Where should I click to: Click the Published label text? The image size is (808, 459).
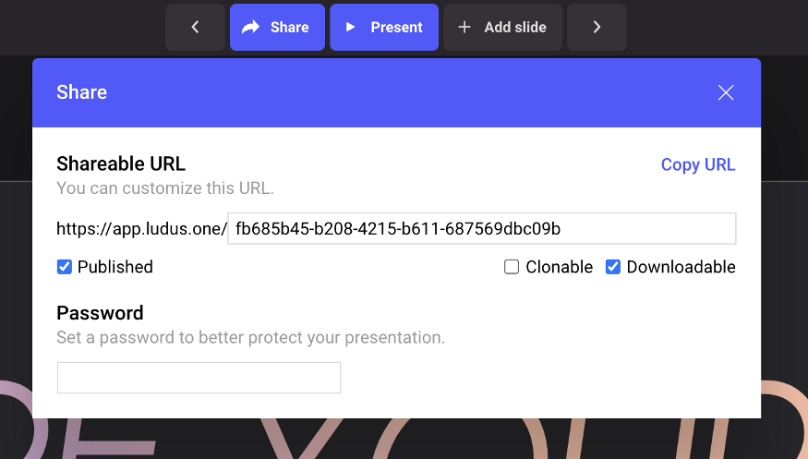pos(115,267)
